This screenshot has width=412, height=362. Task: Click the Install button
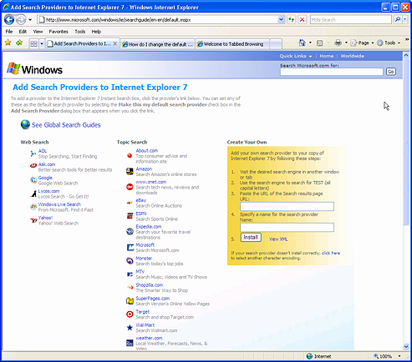pyautogui.click(x=251, y=237)
